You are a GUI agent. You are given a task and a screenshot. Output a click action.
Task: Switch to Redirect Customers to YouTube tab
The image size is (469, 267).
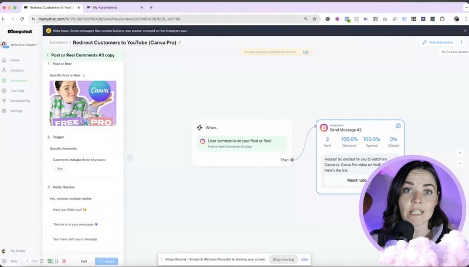coord(52,8)
